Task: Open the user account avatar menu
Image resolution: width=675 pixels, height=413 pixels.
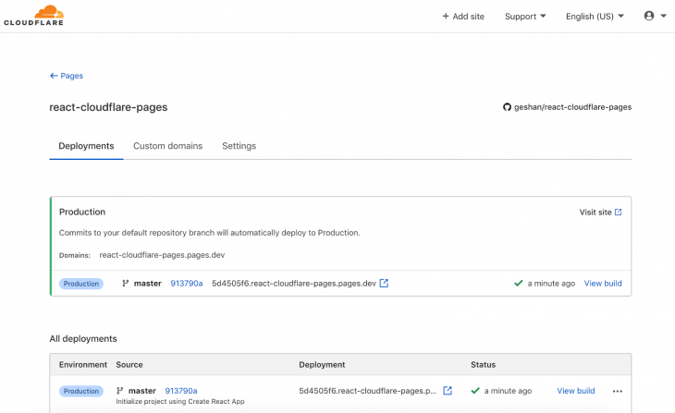Action: pos(649,16)
